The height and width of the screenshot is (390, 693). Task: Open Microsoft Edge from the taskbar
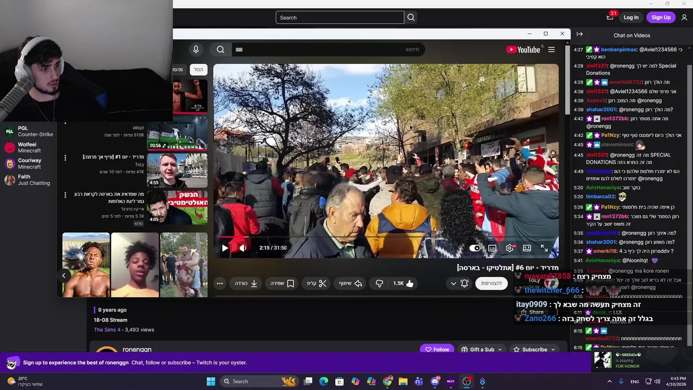(324, 381)
